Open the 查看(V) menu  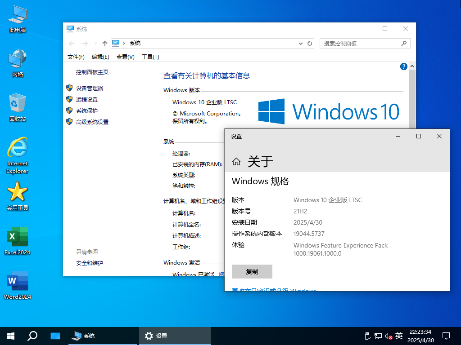[126, 57]
